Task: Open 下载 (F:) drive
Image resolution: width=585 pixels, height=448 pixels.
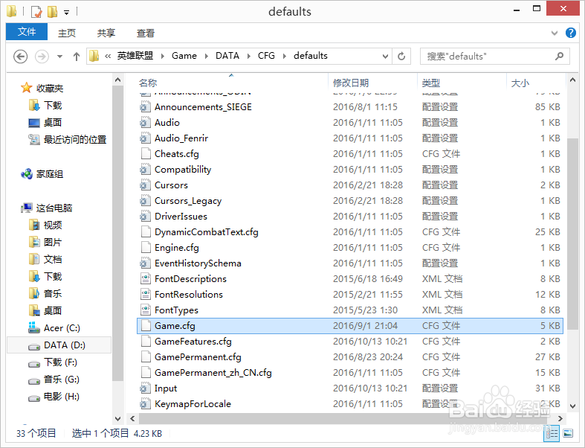Action: click(60, 362)
